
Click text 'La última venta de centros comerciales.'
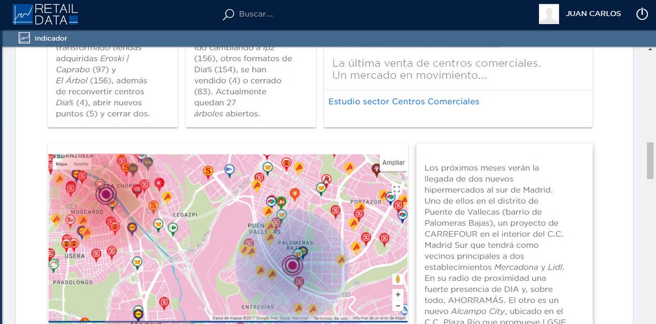(436, 63)
